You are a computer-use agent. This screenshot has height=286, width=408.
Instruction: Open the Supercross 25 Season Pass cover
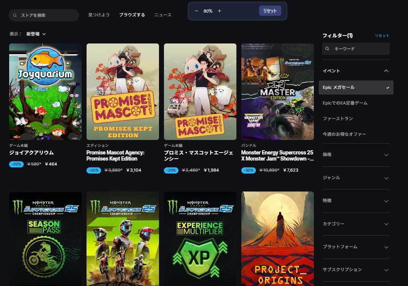coord(45,239)
